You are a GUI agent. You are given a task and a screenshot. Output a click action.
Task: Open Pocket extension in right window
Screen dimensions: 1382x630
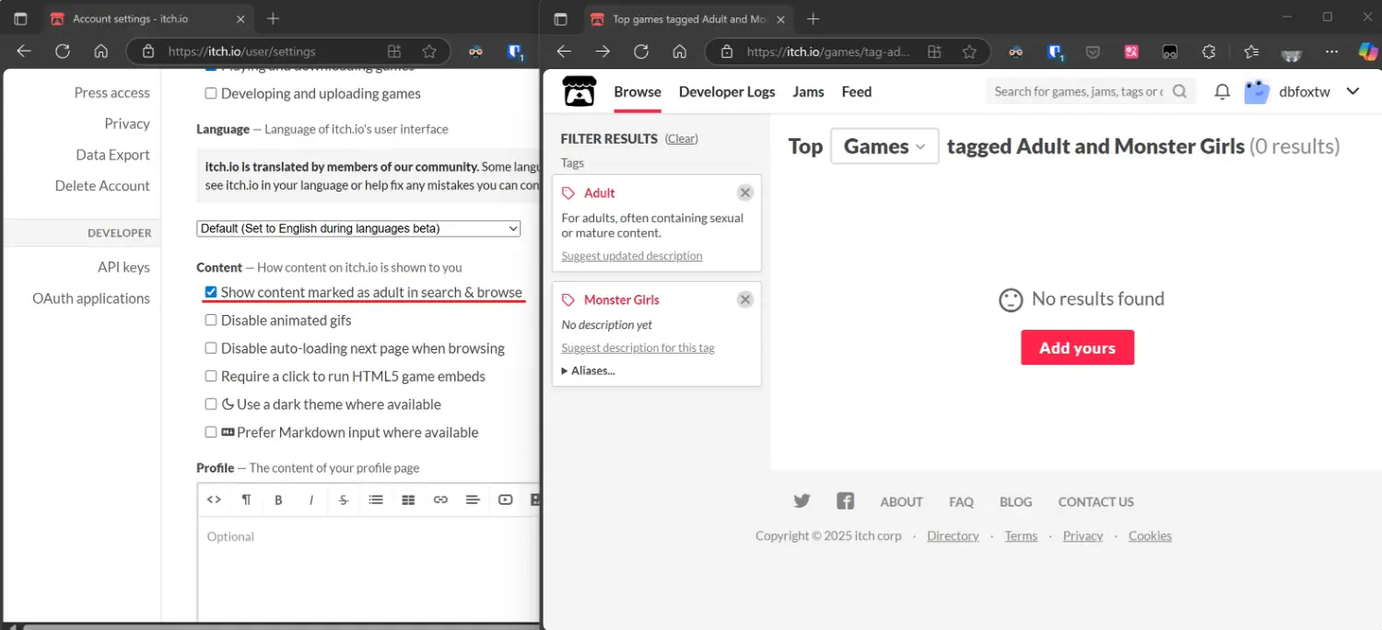[x=1093, y=52]
